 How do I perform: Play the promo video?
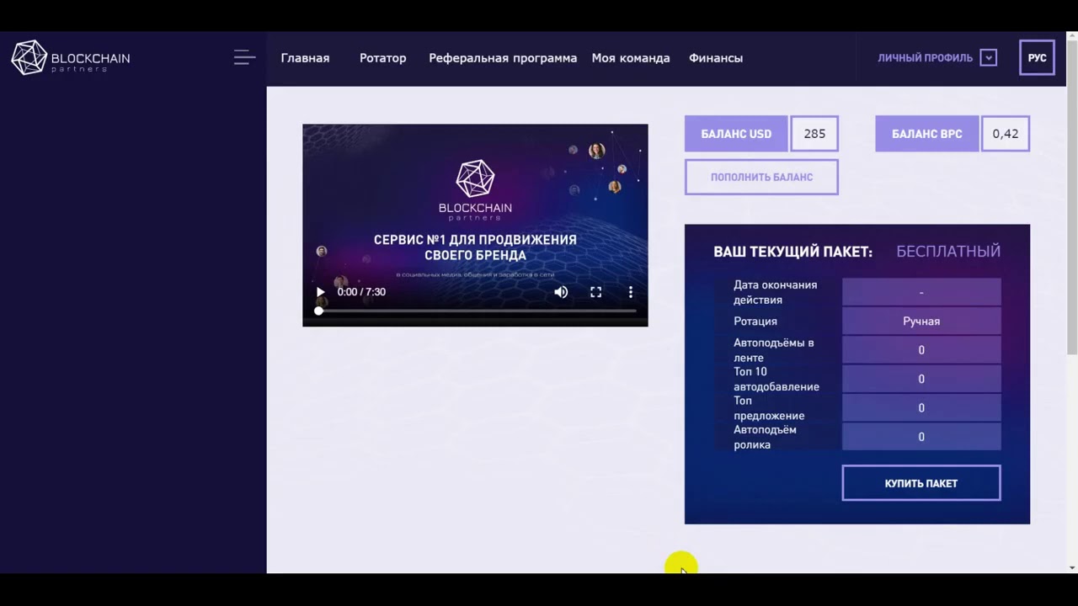(x=320, y=292)
